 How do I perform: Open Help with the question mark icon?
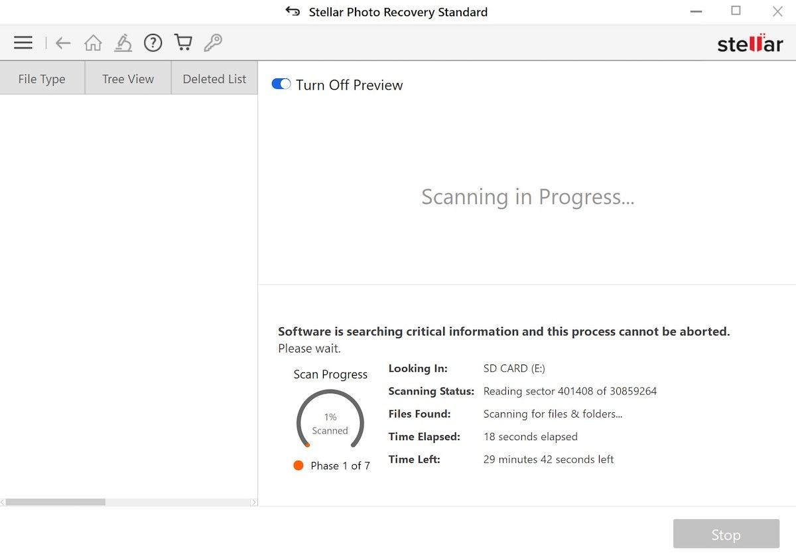coord(153,43)
